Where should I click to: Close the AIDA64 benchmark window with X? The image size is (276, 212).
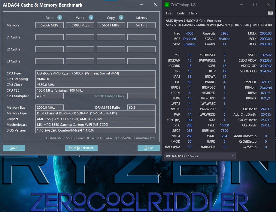point(155,4)
